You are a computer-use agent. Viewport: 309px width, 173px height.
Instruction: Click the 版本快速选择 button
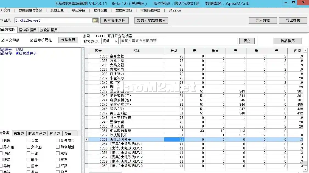pyautogui.click(x=114, y=21)
